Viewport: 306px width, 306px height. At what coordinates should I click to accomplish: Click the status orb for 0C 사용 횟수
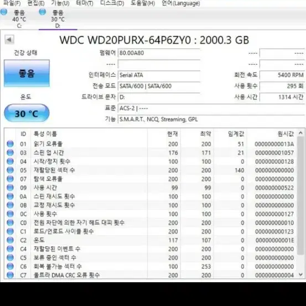[10, 214]
